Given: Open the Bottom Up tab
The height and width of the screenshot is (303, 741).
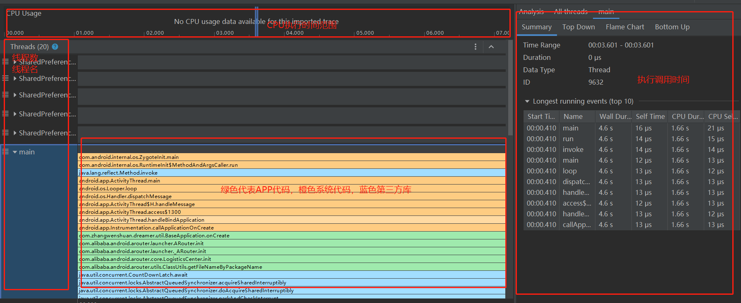Looking at the screenshot, I should click(672, 27).
